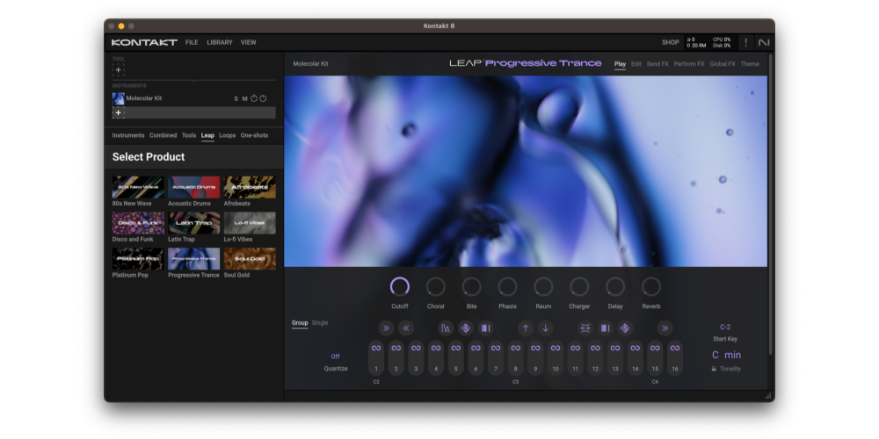This screenshot has width=879, height=439.
Task: Choose the 80s New Wave product thumbnail
Action: 138,187
